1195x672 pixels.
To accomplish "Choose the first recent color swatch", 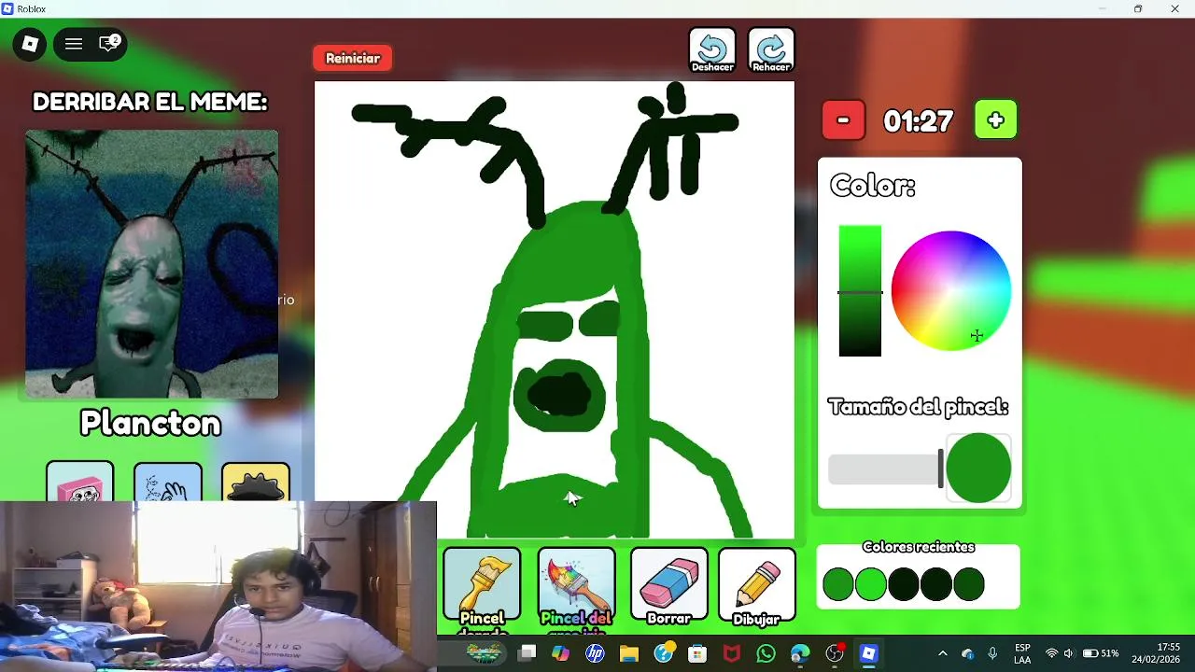I will tap(838, 585).
